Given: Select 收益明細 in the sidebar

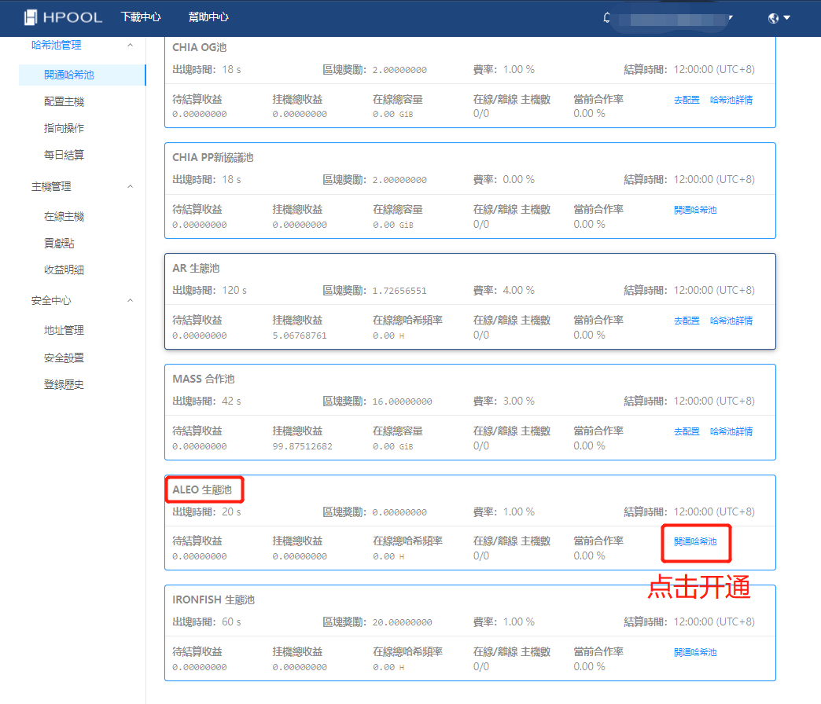Looking at the screenshot, I should (64, 270).
